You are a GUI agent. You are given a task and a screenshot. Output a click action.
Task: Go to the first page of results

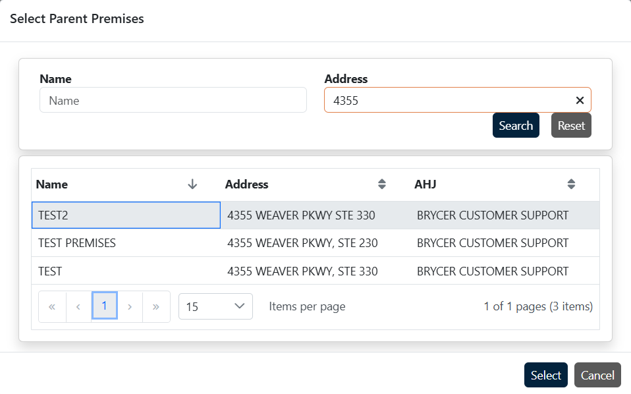tap(53, 306)
